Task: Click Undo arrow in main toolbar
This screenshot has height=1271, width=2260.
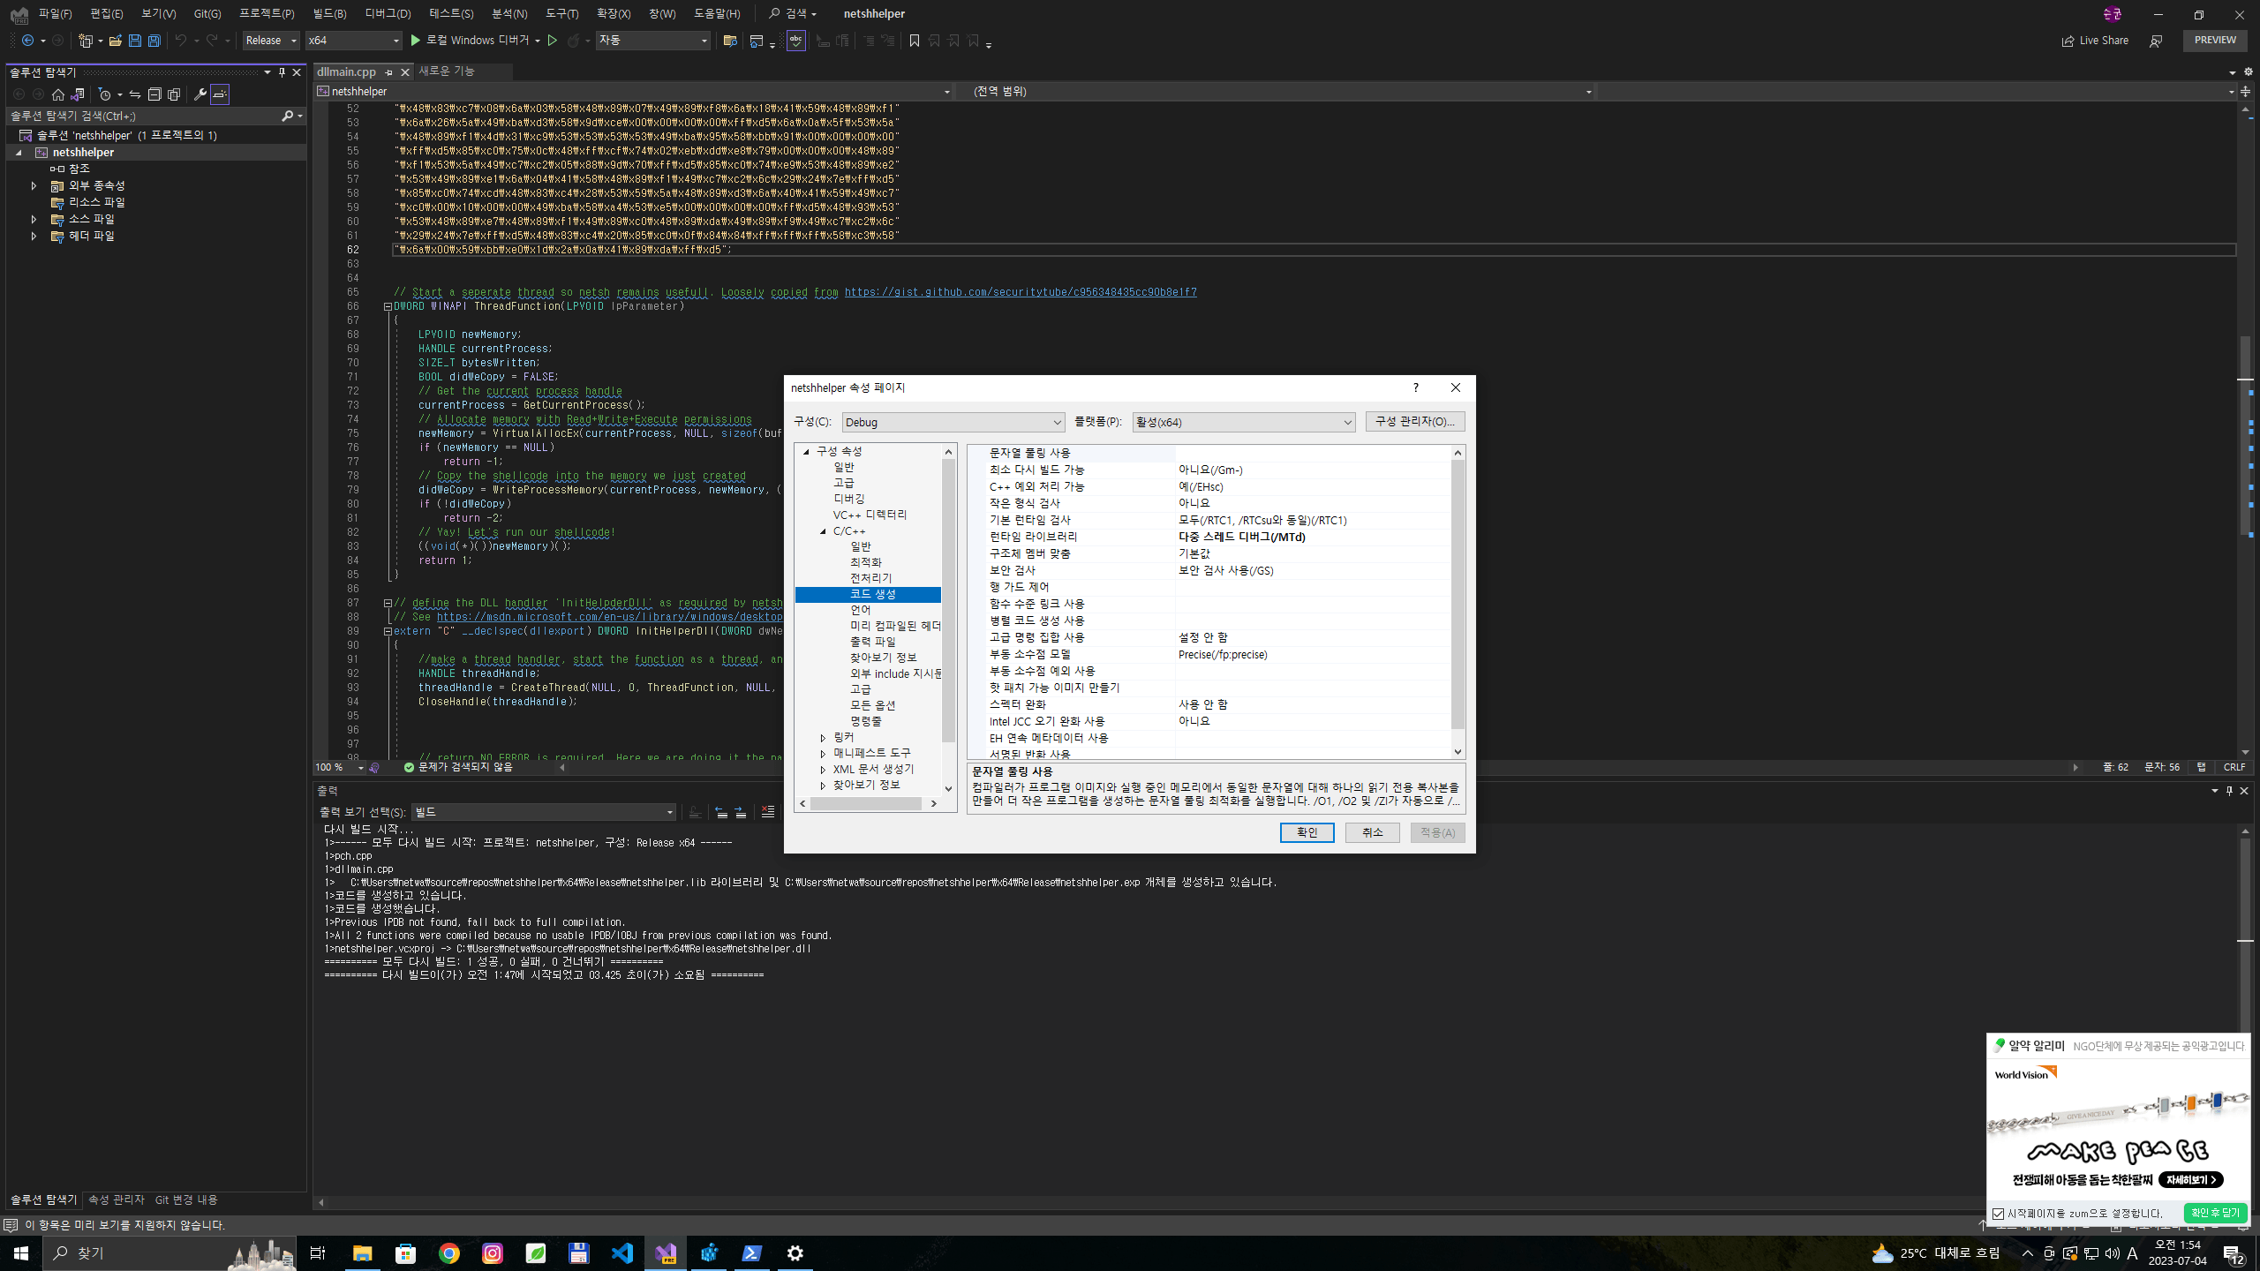Action: tap(180, 41)
